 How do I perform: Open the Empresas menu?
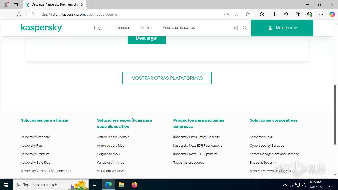tap(123, 27)
